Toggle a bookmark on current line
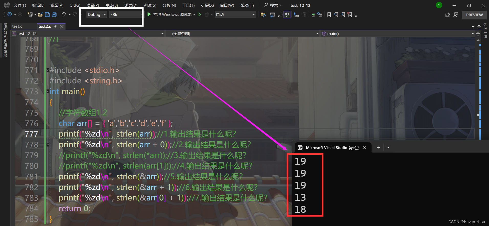 (329, 15)
